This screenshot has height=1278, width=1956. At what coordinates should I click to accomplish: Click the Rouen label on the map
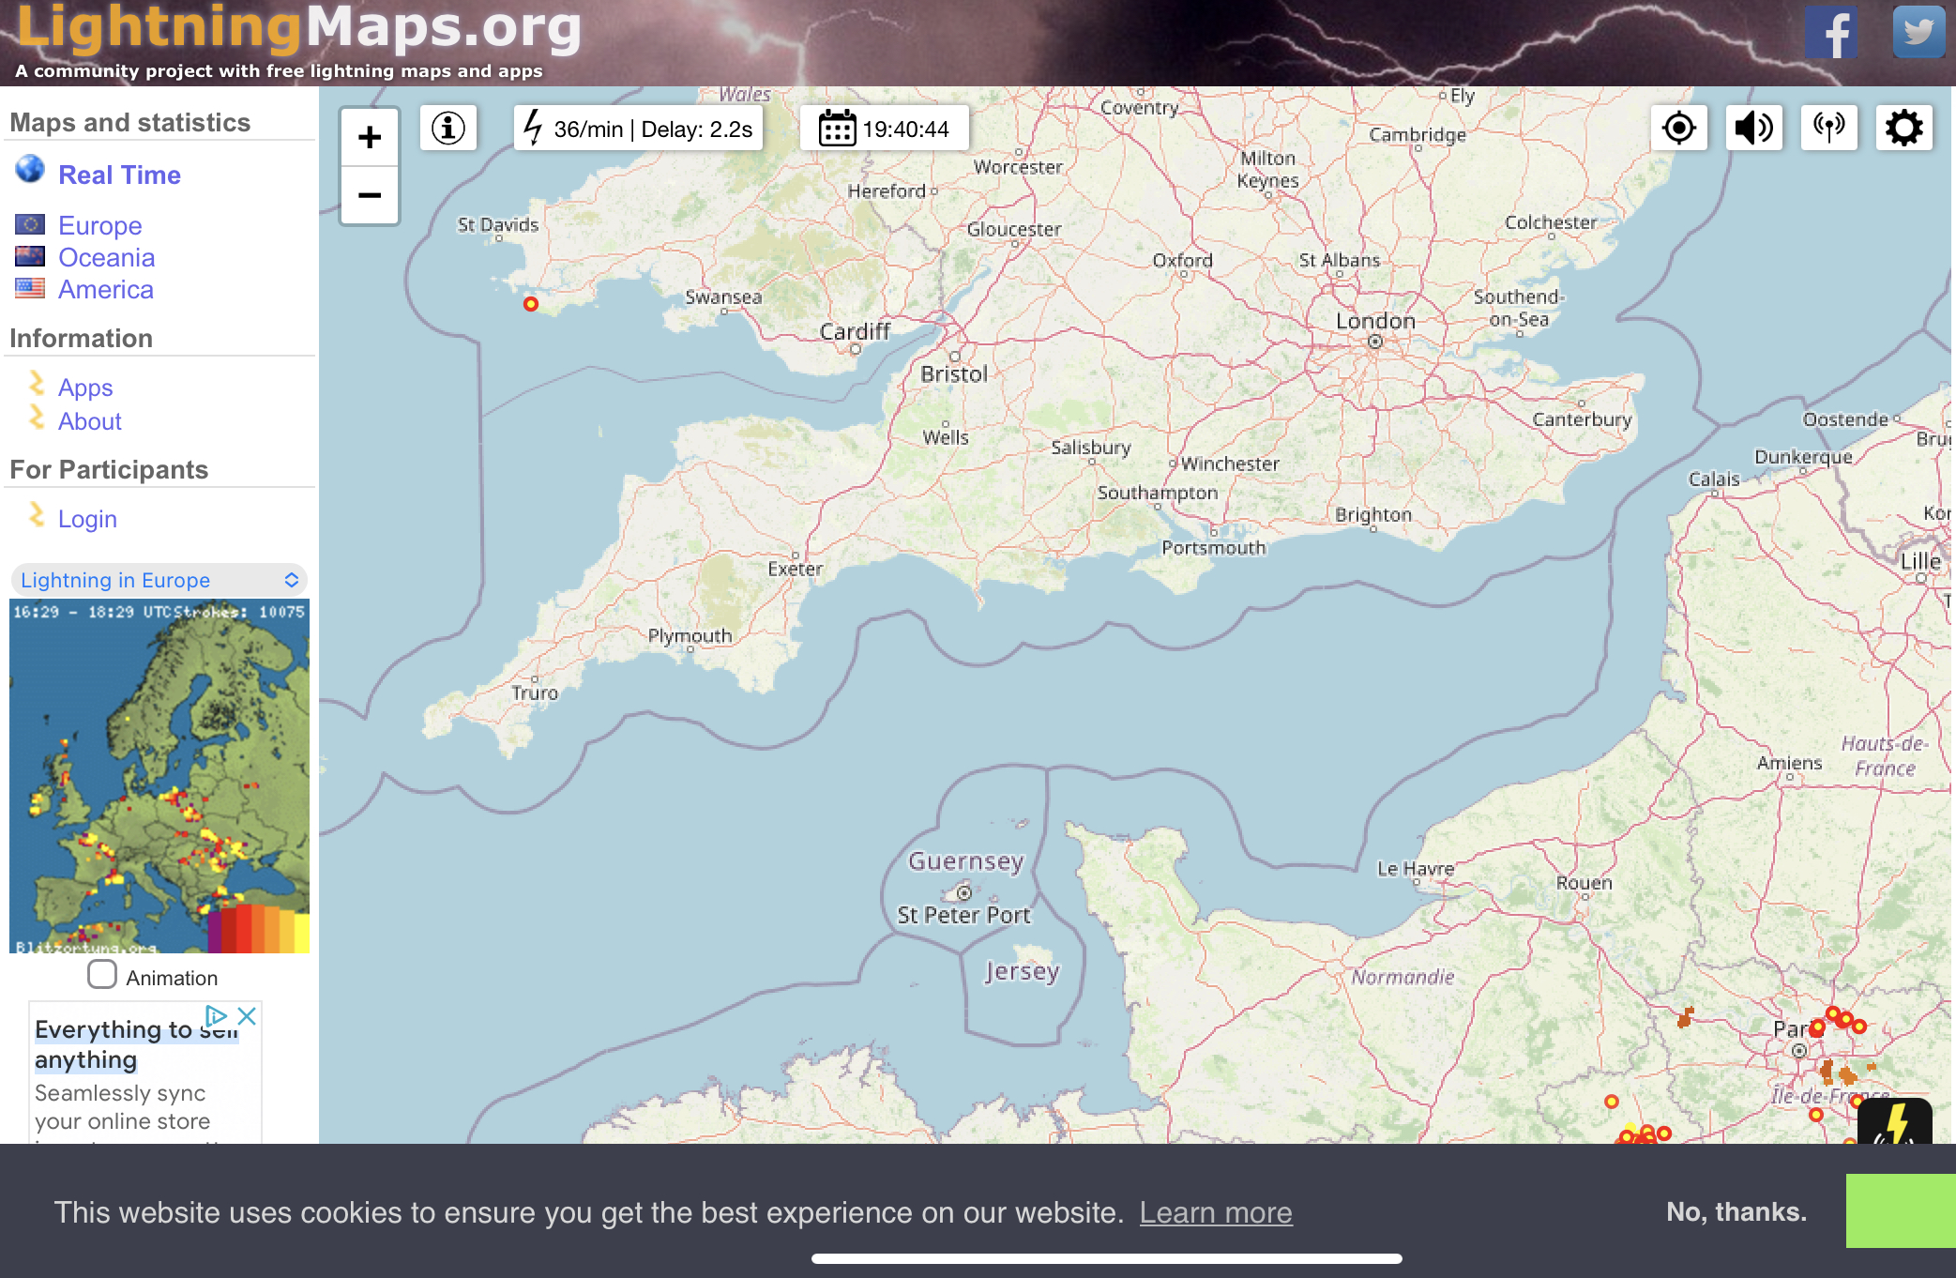click(x=1584, y=883)
